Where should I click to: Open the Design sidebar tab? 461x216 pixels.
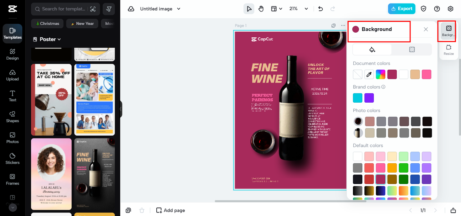point(13,54)
